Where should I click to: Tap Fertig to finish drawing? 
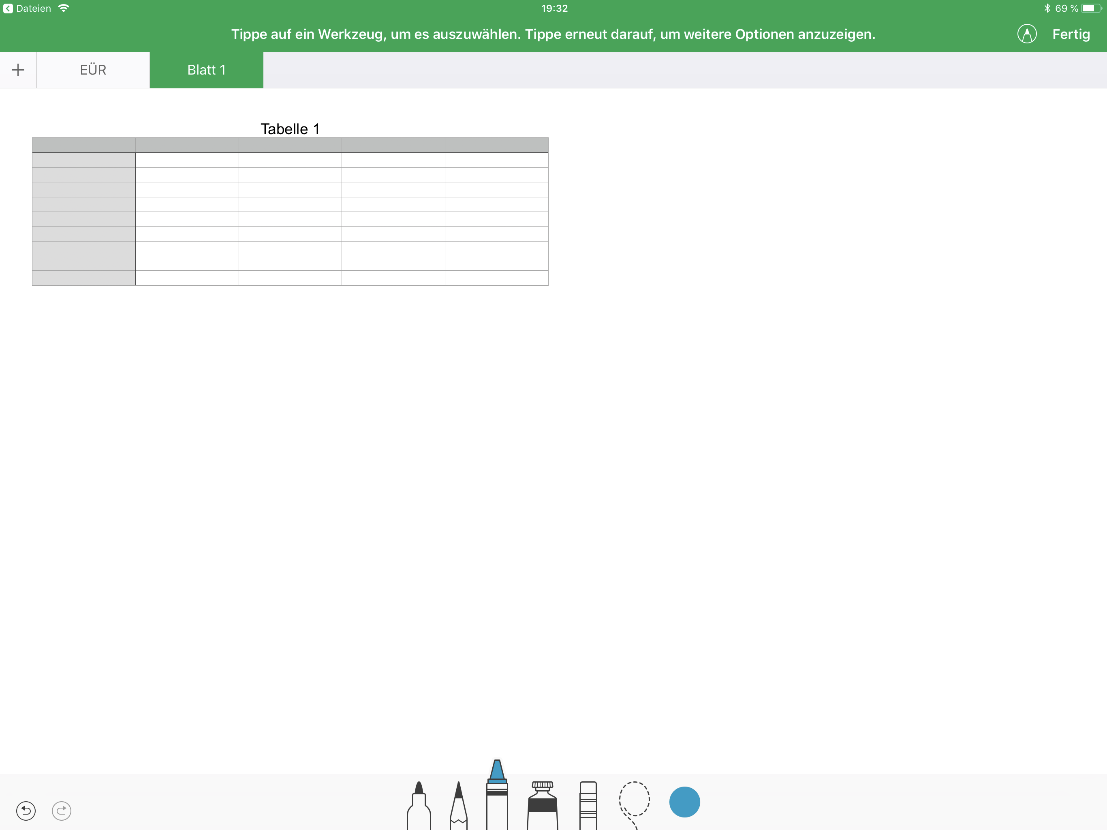click(1071, 34)
